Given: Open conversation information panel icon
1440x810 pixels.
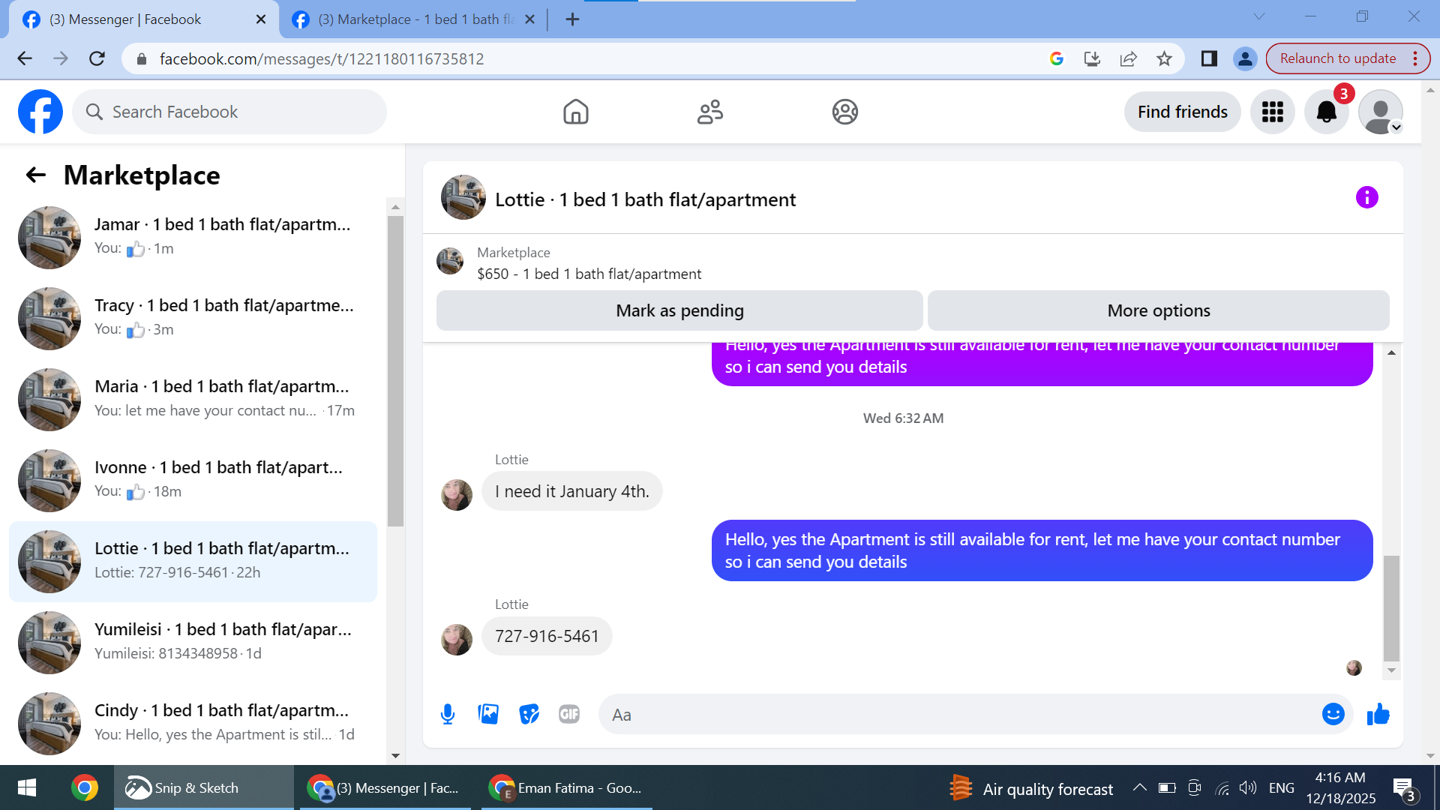Looking at the screenshot, I should tap(1366, 197).
